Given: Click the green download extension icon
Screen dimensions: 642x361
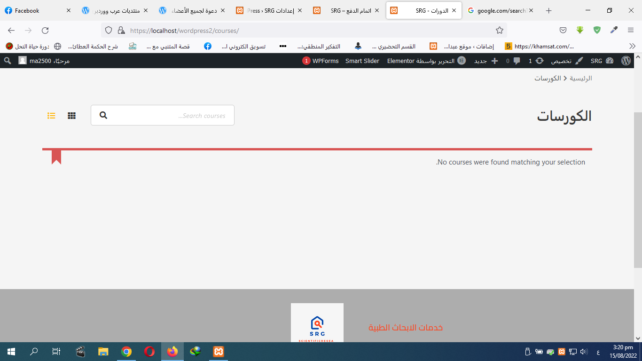Looking at the screenshot, I should 580,30.
